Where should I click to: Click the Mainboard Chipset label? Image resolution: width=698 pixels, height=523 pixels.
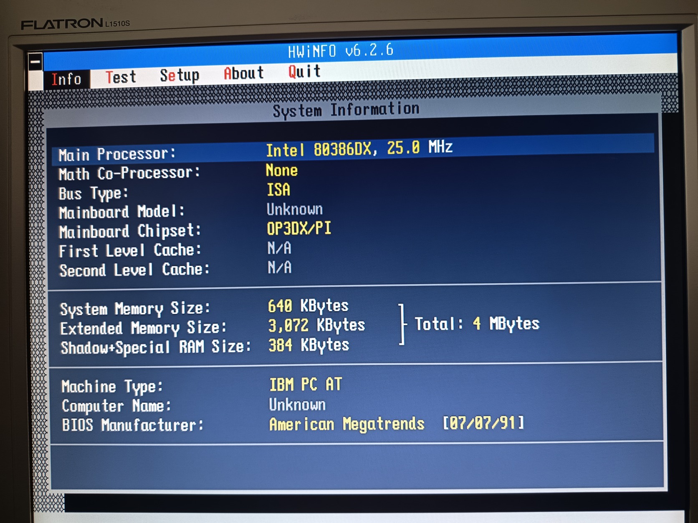130,231
